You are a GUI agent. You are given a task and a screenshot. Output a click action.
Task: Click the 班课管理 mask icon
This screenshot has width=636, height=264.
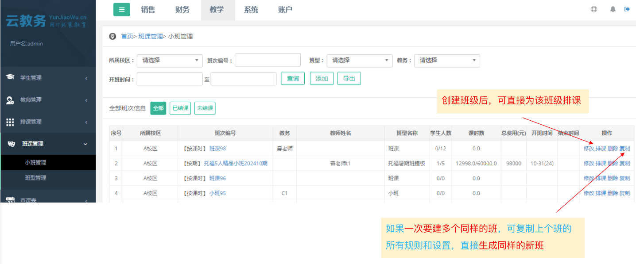click(12, 144)
